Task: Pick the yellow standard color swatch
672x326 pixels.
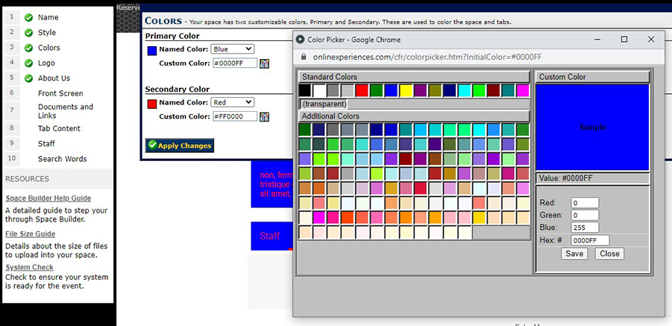Action: point(406,90)
